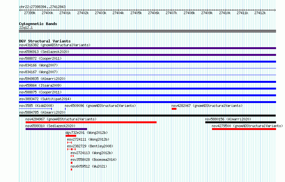The image size is (285, 182).
Task: Click the nsv4316382 gnomAD variant label
Action: point(55,45)
